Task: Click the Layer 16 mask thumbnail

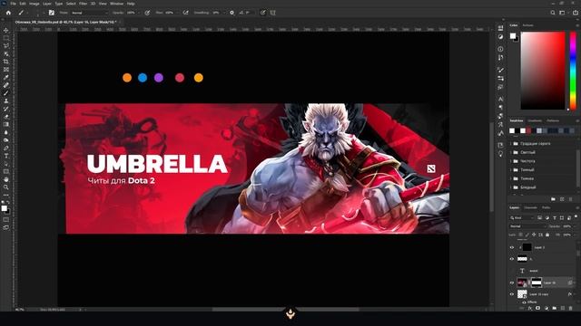Action: [x=537, y=283]
